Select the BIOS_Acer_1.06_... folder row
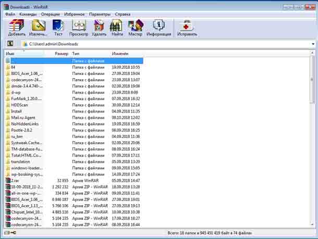Screen dimensions: 318x239 tap(74, 73)
